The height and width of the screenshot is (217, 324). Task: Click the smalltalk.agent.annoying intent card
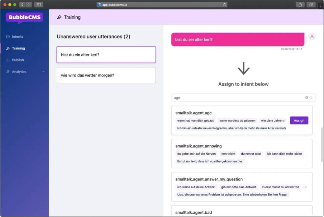(x=242, y=154)
